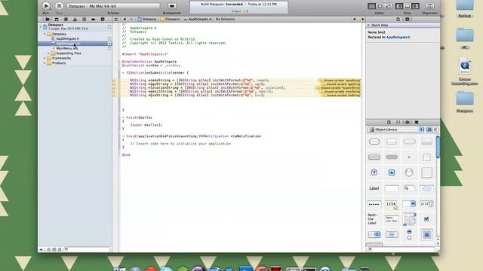Choose the My Mac 64-bit destination
The height and width of the screenshot is (271, 483).
[x=103, y=6]
